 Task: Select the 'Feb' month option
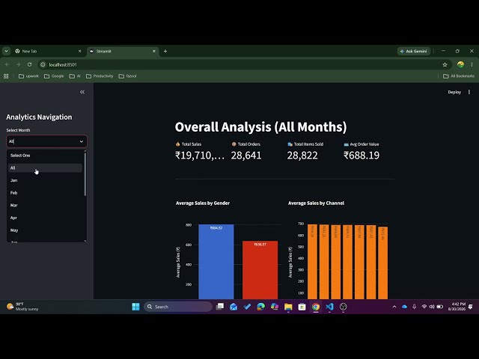[45, 193]
